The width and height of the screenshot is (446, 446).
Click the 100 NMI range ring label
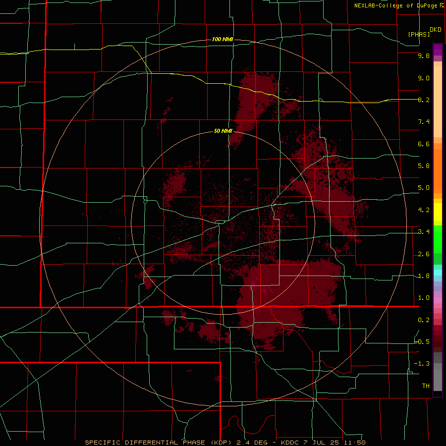click(x=223, y=39)
